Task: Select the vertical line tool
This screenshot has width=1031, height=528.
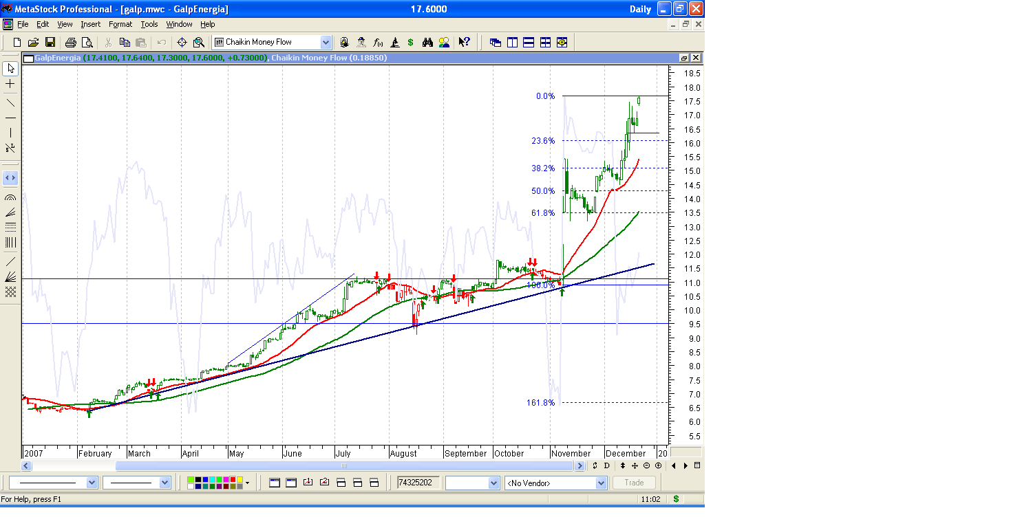Action: click(x=10, y=133)
